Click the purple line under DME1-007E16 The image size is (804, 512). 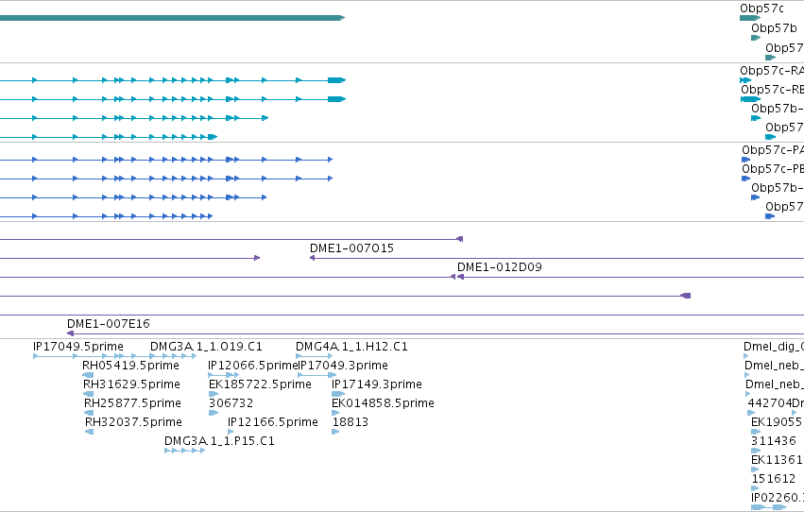tap(436, 333)
